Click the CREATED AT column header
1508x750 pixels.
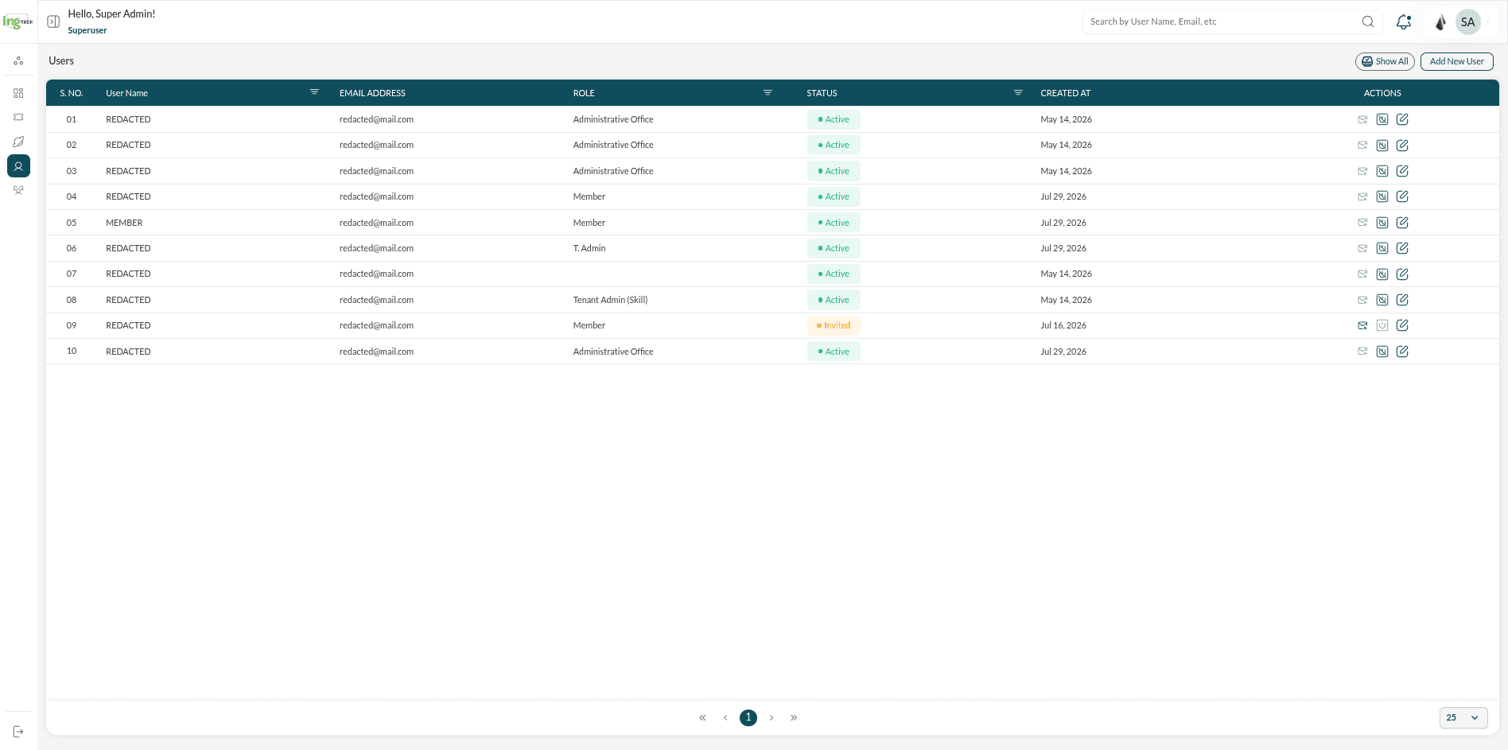(1066, 93)
